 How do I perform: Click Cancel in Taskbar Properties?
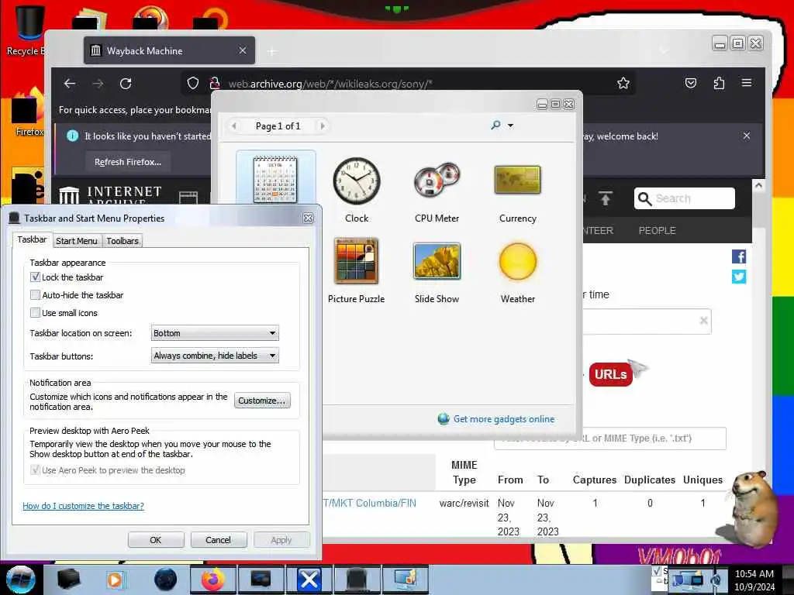click(x=218, y=540)
